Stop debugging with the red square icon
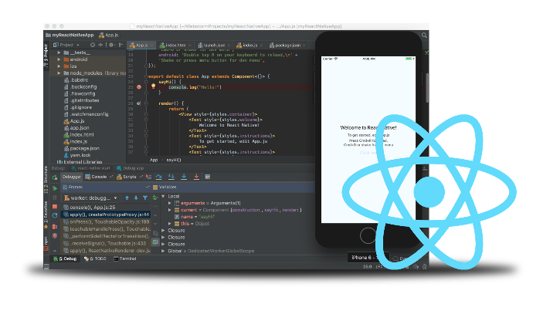Viewport: 533px width, 321px height. pyautogui.click(x=55, y=207)
